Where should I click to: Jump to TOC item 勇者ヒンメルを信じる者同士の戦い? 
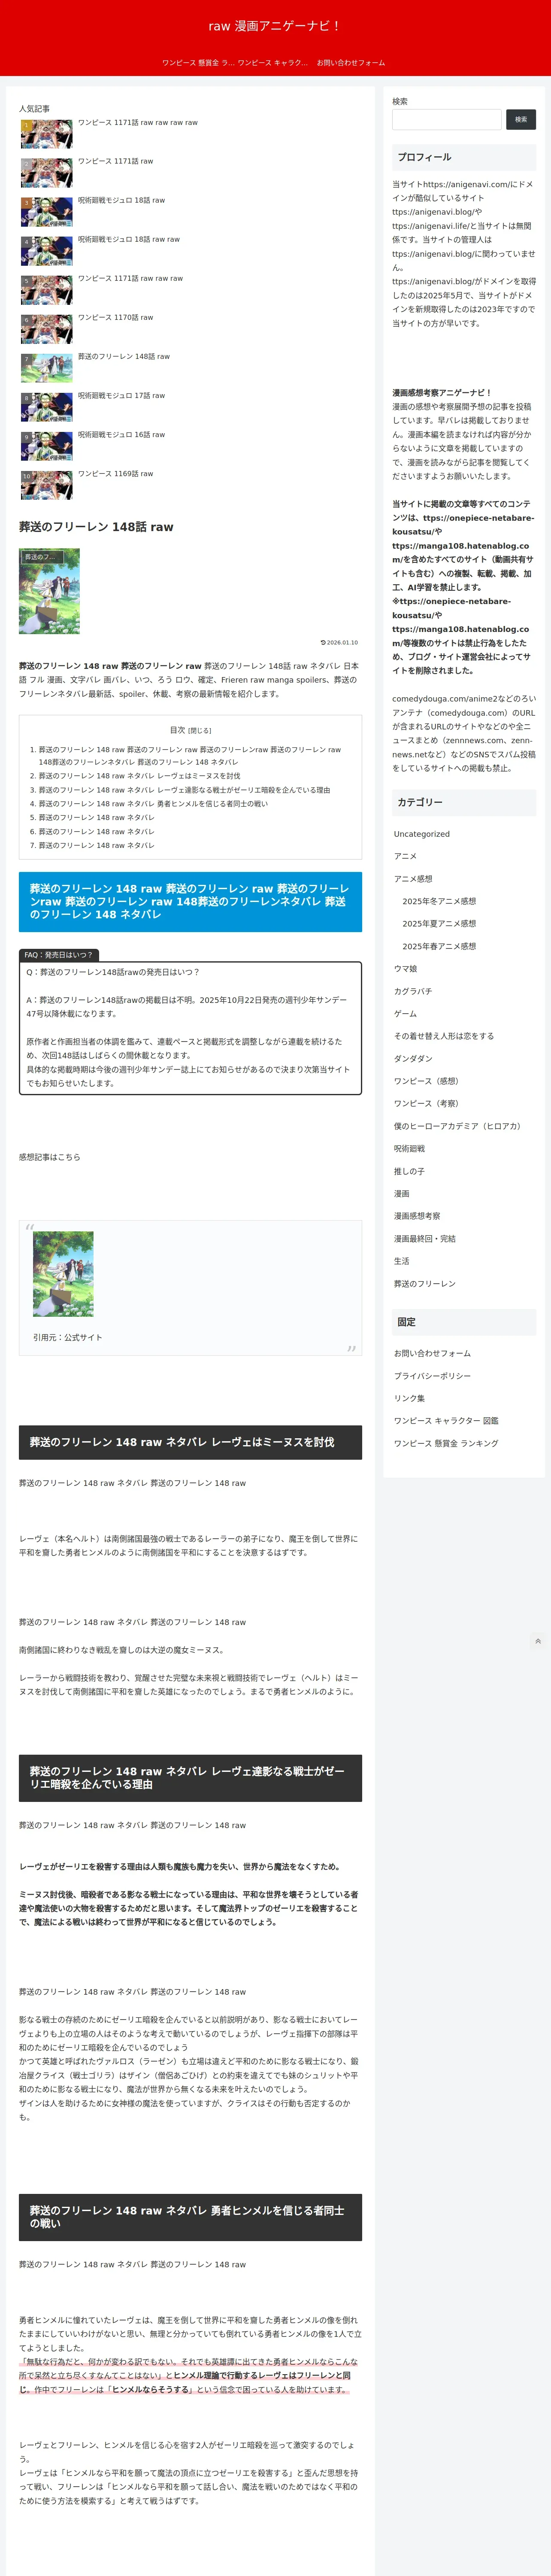(153, 804)
